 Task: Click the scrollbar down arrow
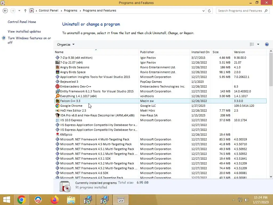(271, 177)
